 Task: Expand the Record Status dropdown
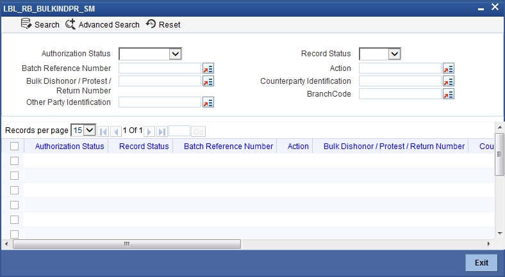[395, 54]
